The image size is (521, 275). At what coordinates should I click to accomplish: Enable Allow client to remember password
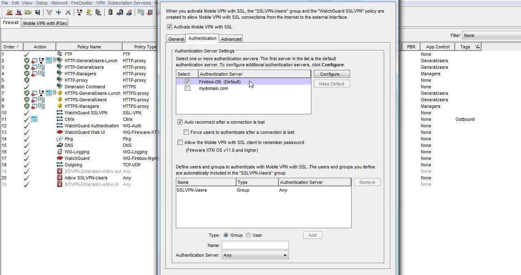(180, 142)
